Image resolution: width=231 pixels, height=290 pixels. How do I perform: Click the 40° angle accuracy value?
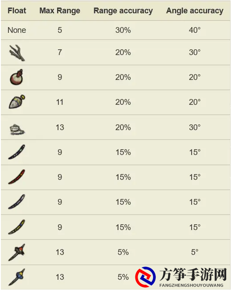point(195,30)
